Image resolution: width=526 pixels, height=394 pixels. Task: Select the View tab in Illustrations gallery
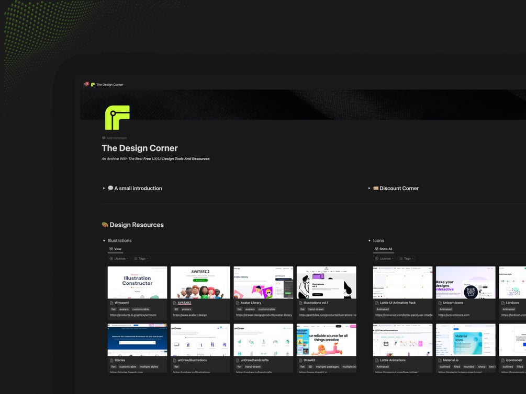115,249
